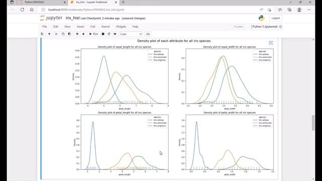
Task: Click the Trusted notebook indicator
Action: [238, 27]
